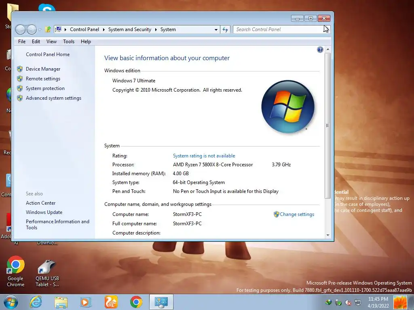Open UC Browser from taskbar
The height and width of the screenshot is (310, 414).
pyautogui.click(x=111, y=302)
